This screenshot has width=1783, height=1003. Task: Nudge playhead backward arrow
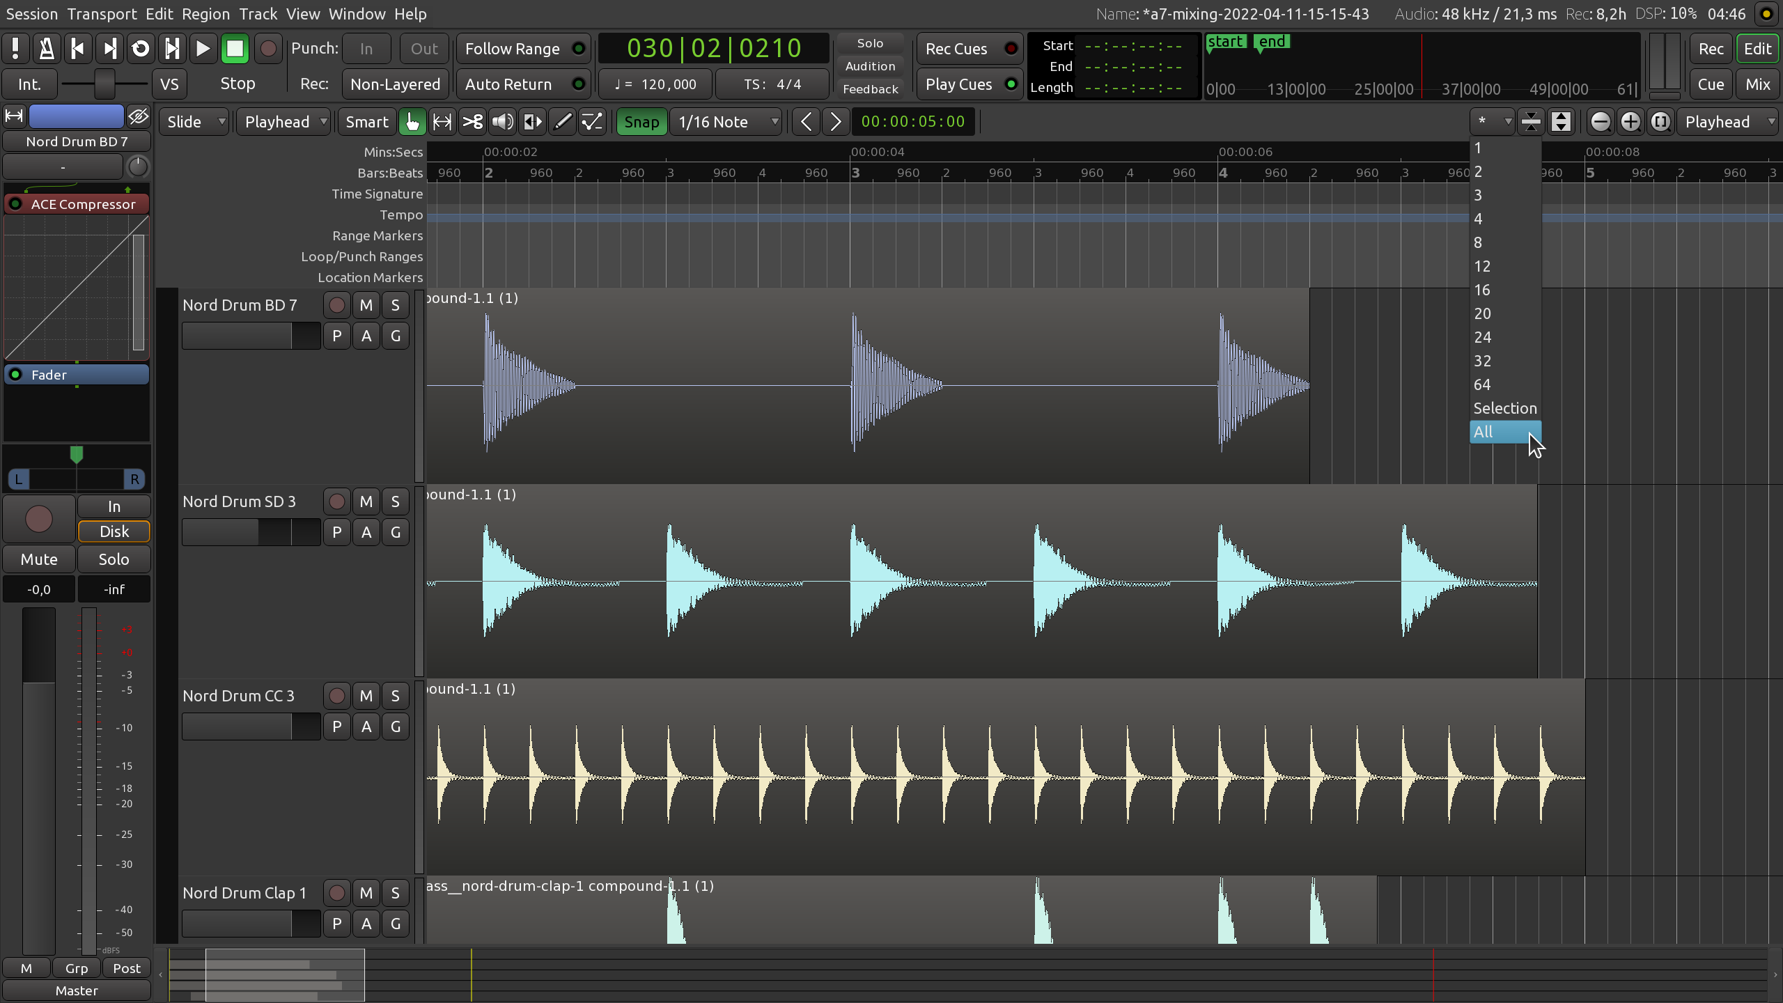[x=806, y=122]
